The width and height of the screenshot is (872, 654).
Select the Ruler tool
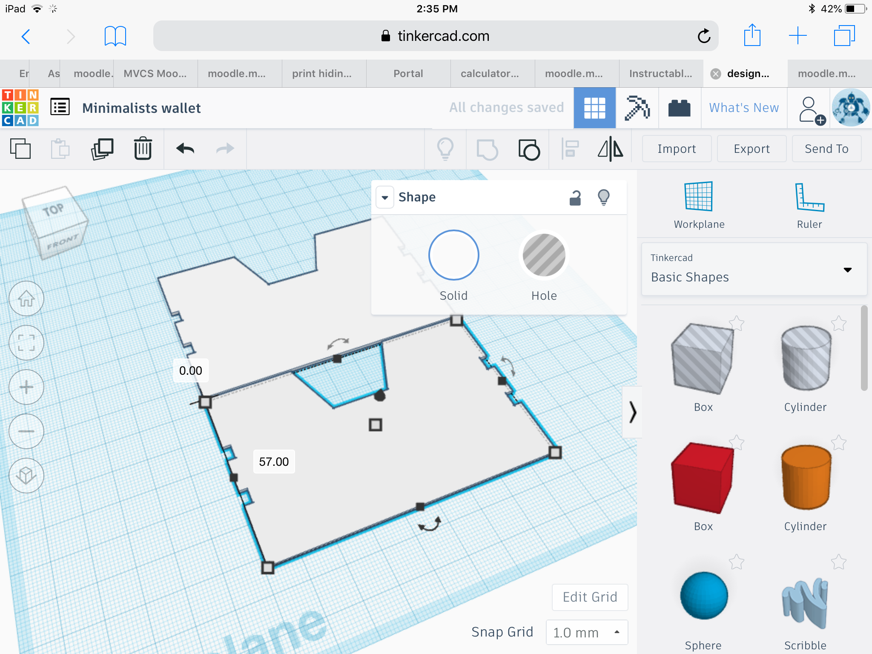pos(807,204)
